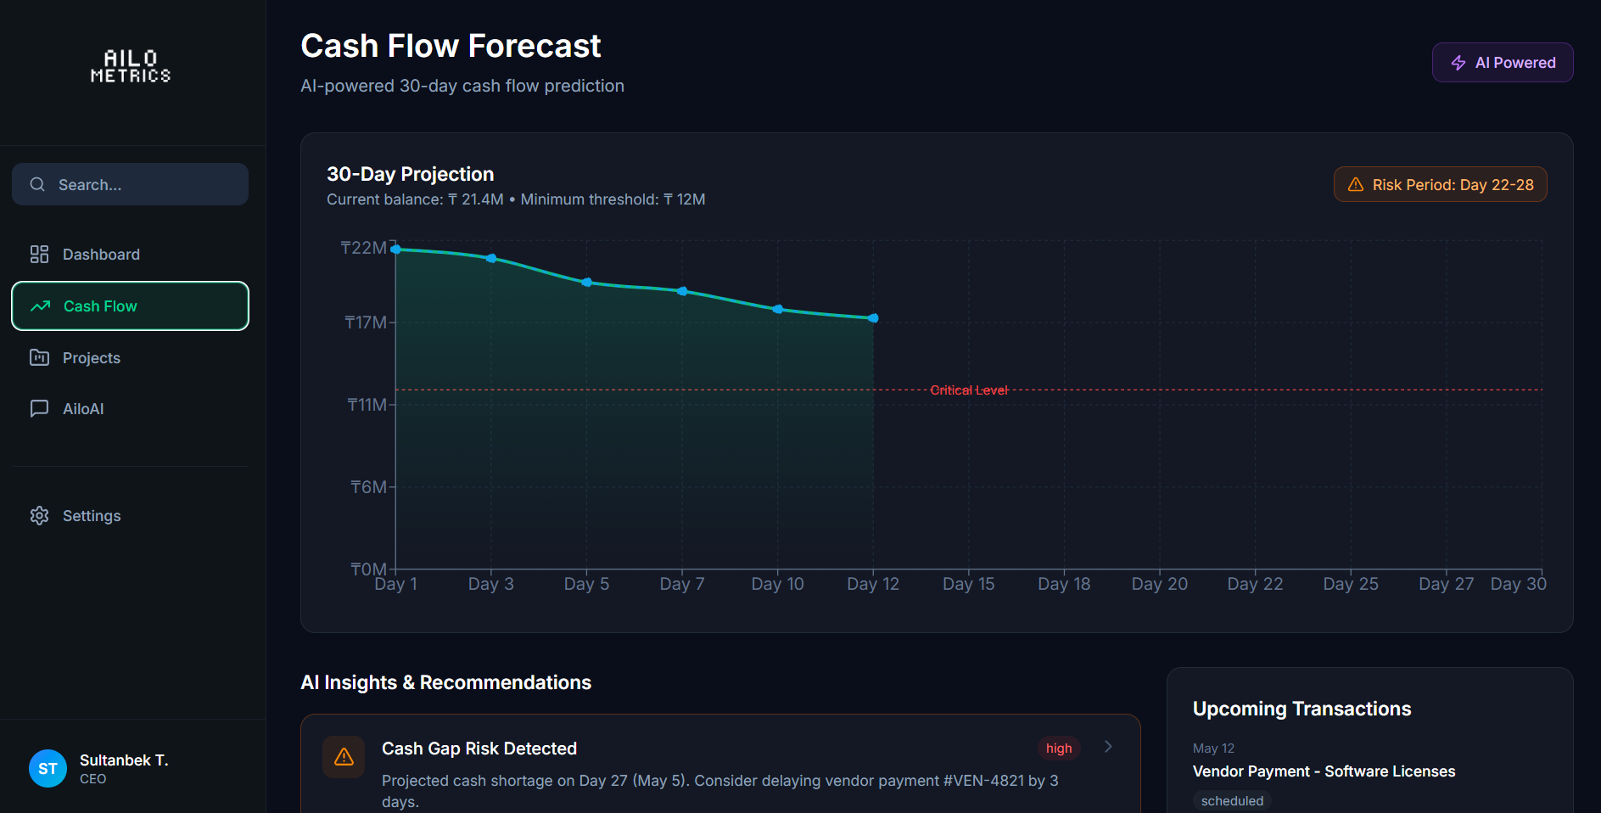Click the Search input field
Image resolution: width=1601 pixels, height=813 pixels.
[x=130, y=184]
